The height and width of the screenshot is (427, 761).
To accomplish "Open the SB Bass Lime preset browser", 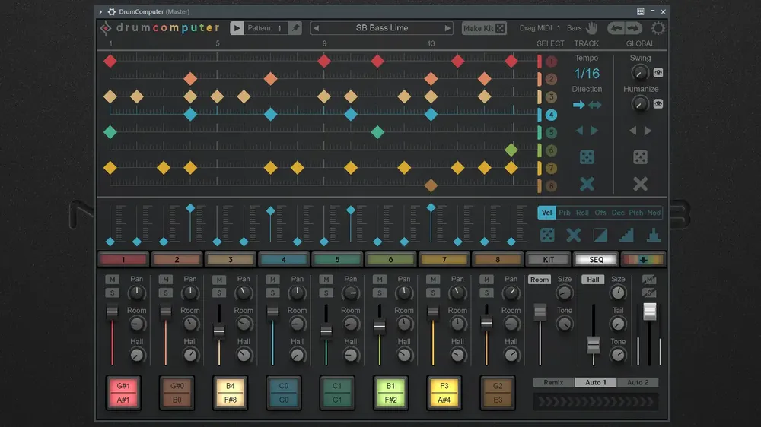I will pos(382,28).
